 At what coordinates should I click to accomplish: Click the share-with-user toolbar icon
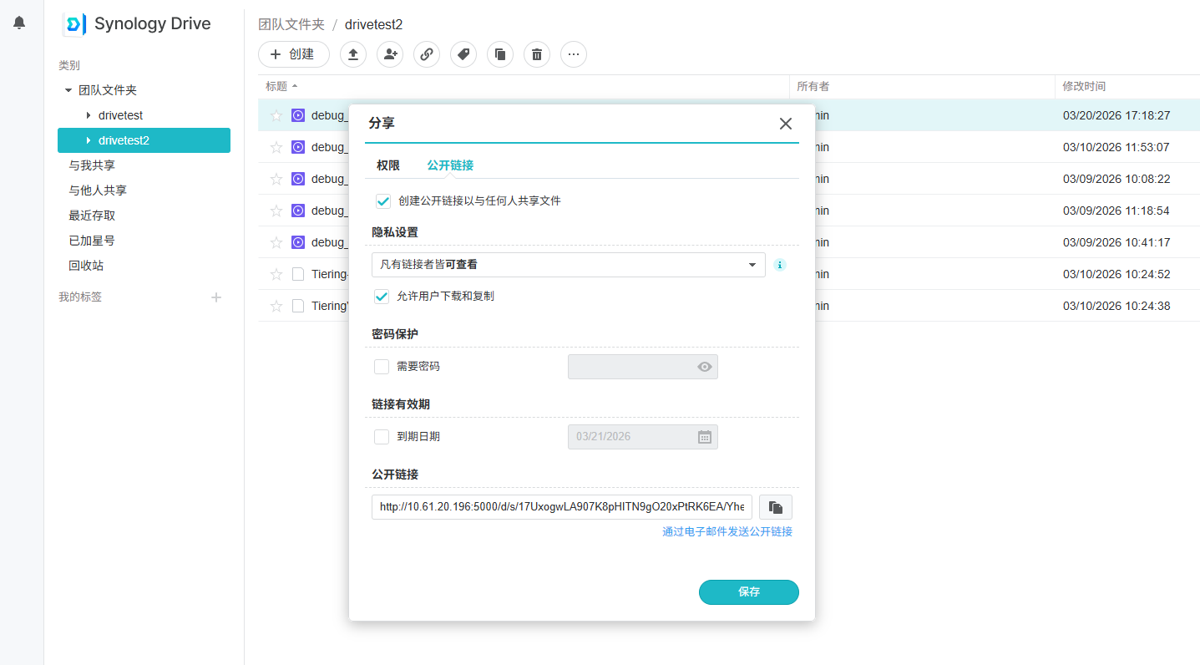(x=390, y=54)
